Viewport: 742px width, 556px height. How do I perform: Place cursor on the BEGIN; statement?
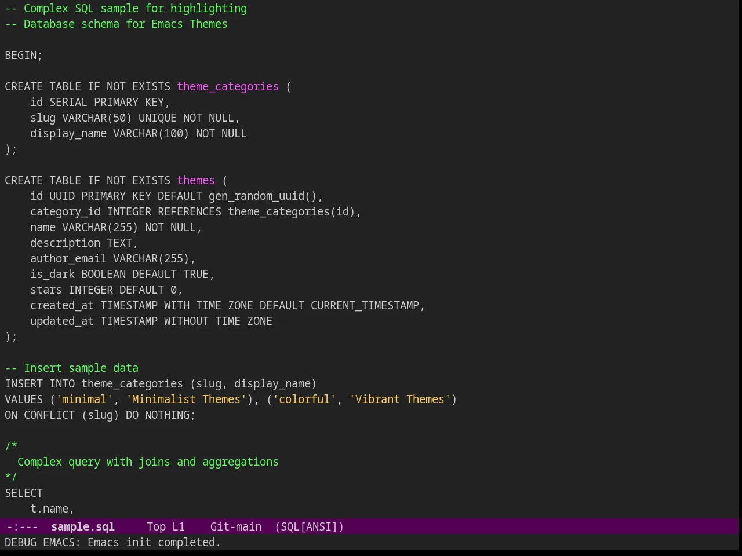(x=24, y=55)
